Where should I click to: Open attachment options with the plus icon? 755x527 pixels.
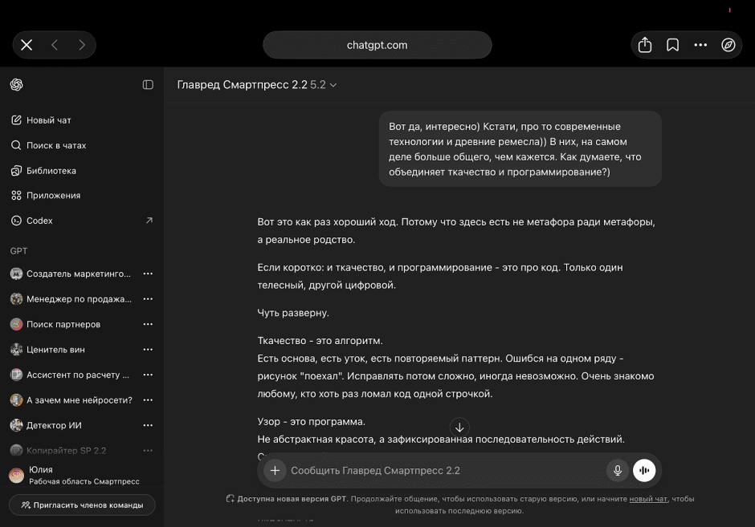(274, 471)
